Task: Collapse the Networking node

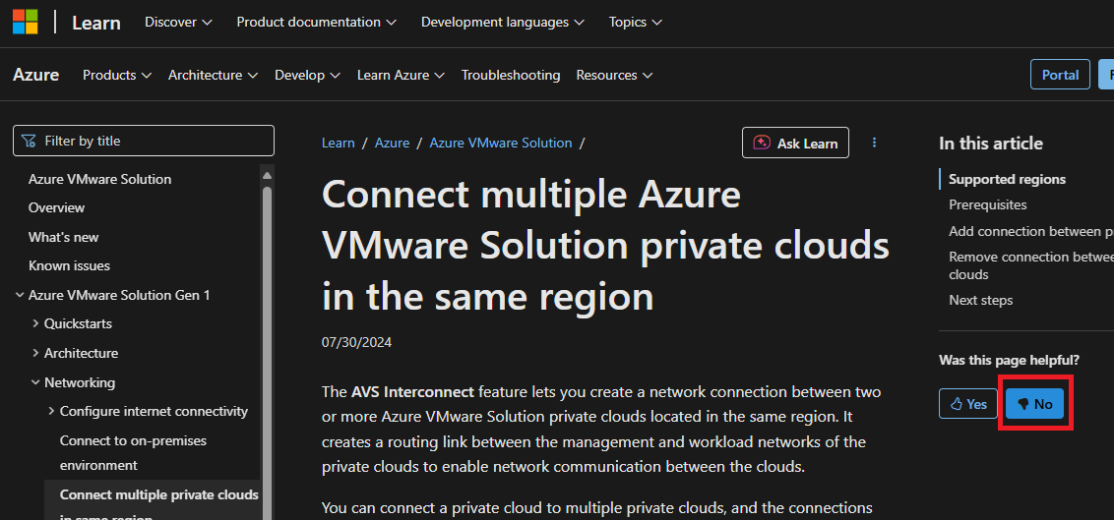Action: [35, 382]
